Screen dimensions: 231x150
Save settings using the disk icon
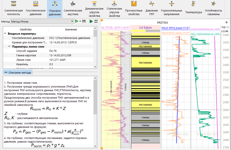tap(84, 22)
